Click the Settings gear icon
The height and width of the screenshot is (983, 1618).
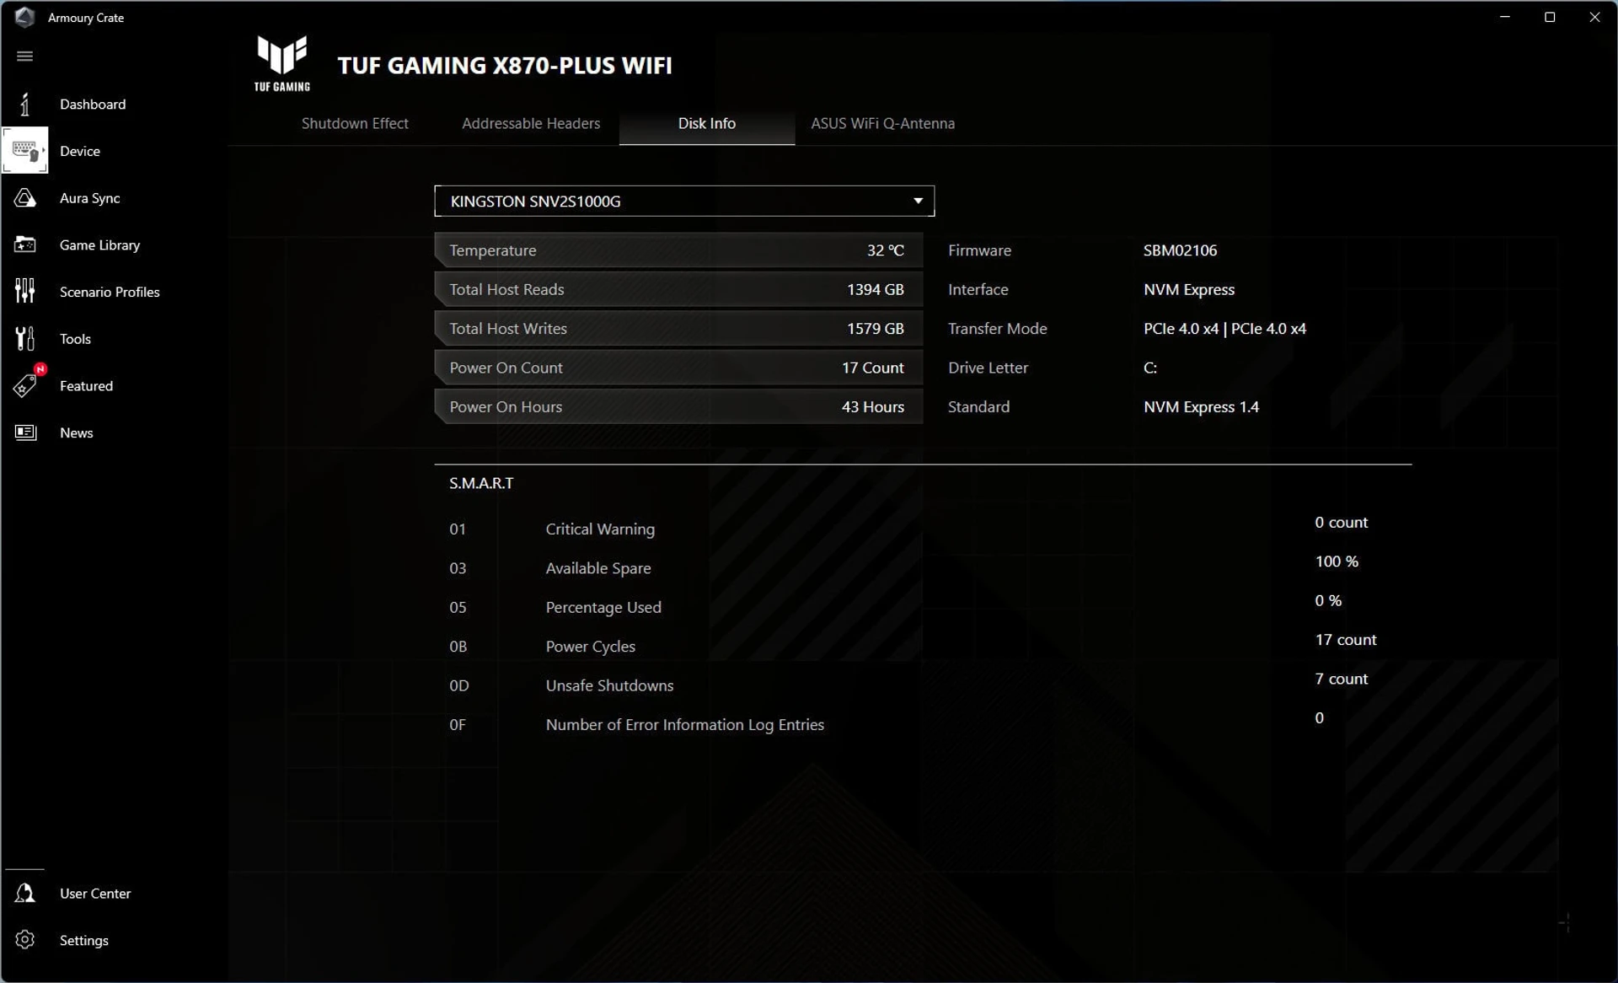pos(24,939)
